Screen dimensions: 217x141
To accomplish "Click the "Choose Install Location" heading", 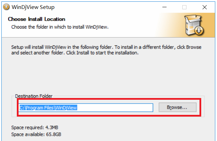I will pos(36,19).
